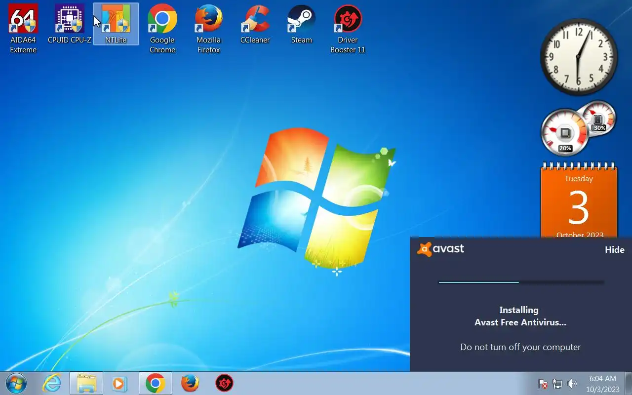Open the Steam desktop shortcut

point(301,25)
